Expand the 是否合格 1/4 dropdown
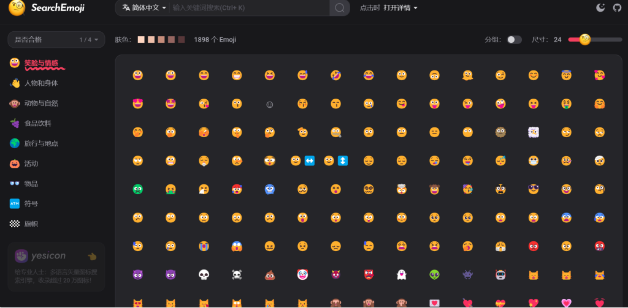This screenshot has height=308, width=628. 56,40
